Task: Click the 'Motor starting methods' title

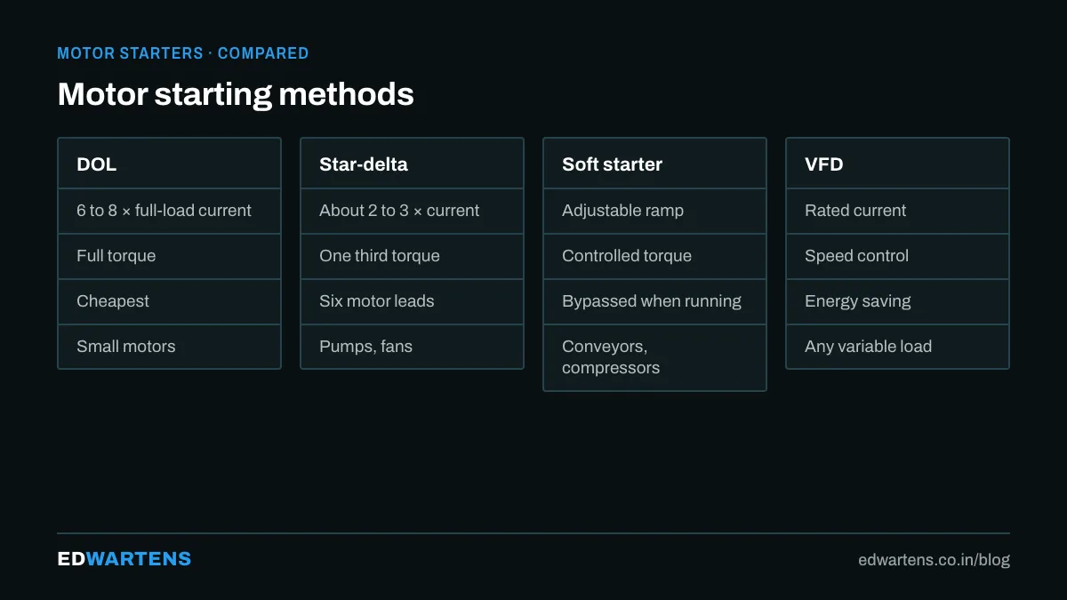Action: coord(236,94)
